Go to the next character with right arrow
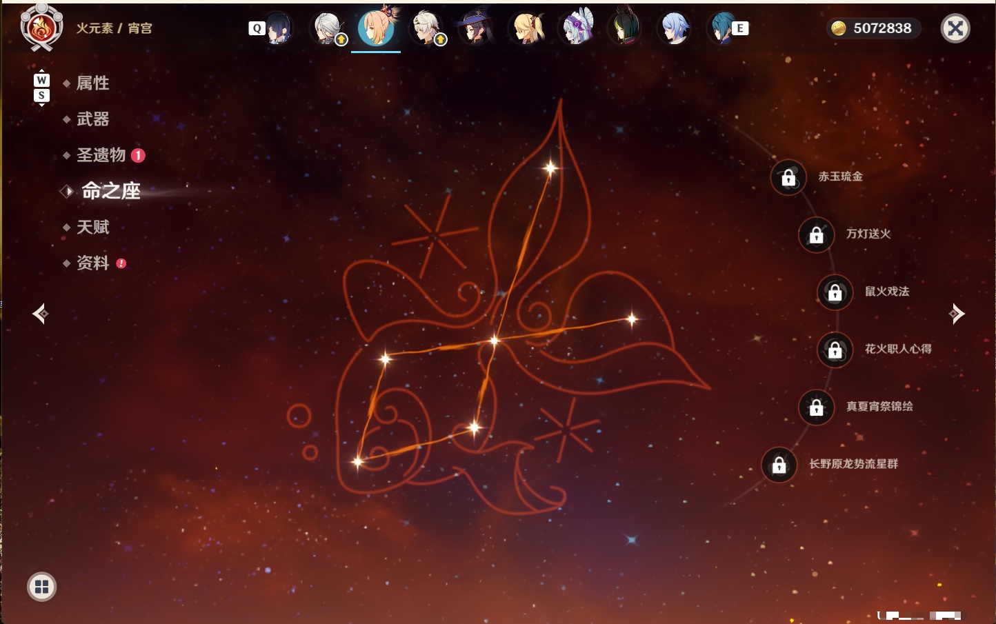 click(x=957, y=314)
